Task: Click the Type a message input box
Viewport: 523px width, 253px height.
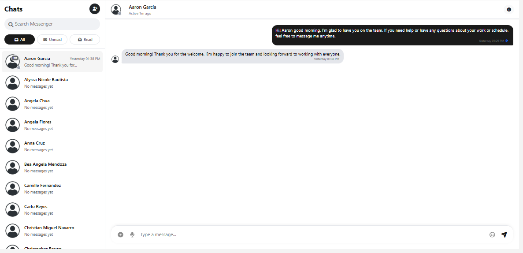Action: 308,234
